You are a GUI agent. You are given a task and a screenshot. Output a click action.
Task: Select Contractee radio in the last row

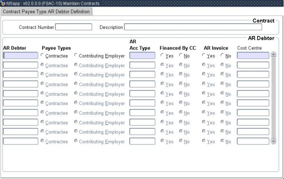pos(42,141)
